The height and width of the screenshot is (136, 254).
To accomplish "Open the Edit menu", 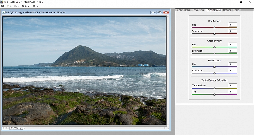I will click(10, 6).
